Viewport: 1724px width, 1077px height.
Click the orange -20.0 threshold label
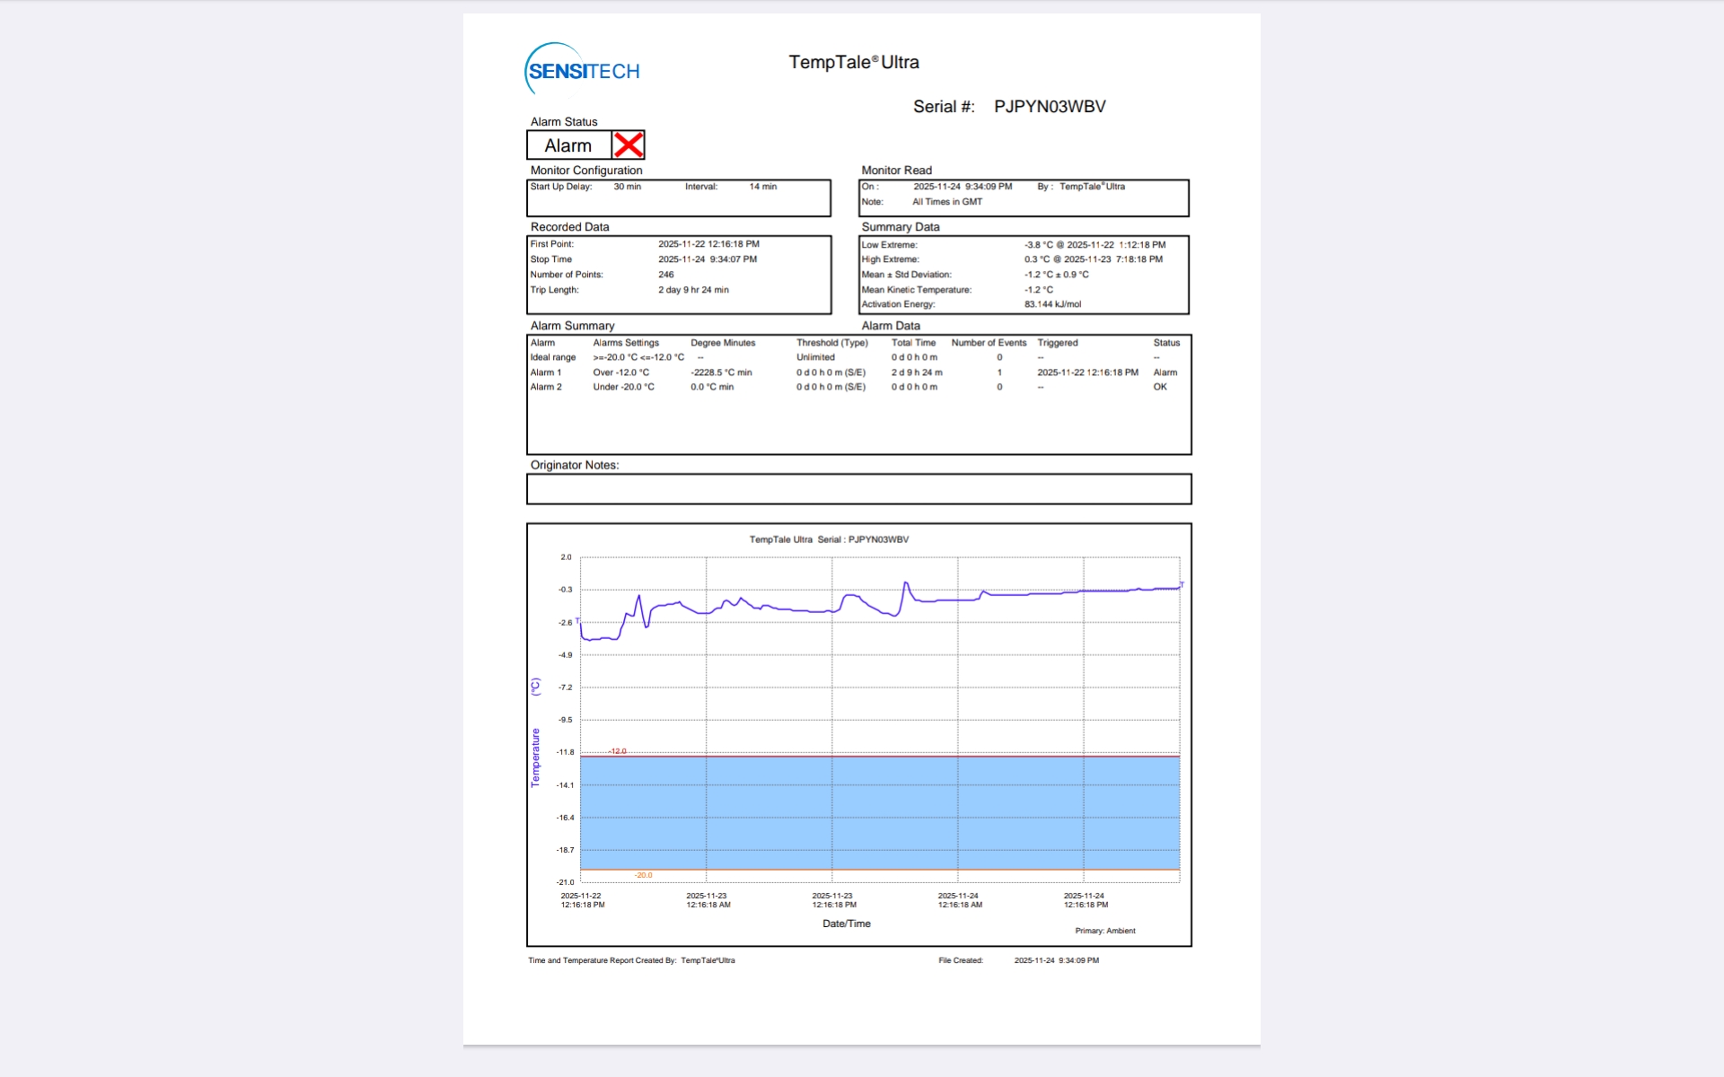[x=643, y=875]
